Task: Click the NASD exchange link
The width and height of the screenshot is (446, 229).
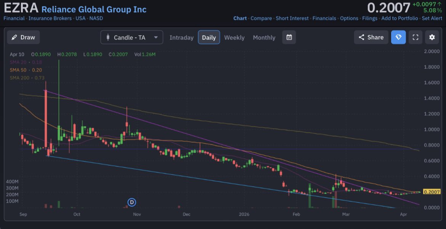Action: [96, 18]
